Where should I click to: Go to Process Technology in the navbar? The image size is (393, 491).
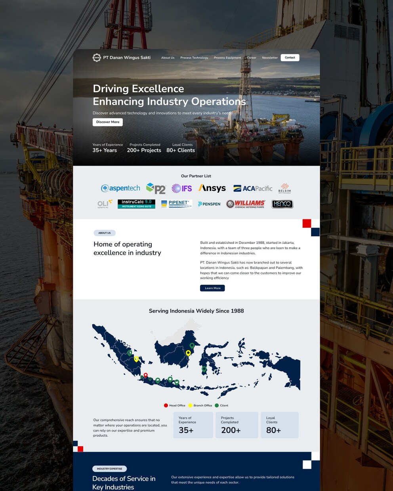pos(194,58)
